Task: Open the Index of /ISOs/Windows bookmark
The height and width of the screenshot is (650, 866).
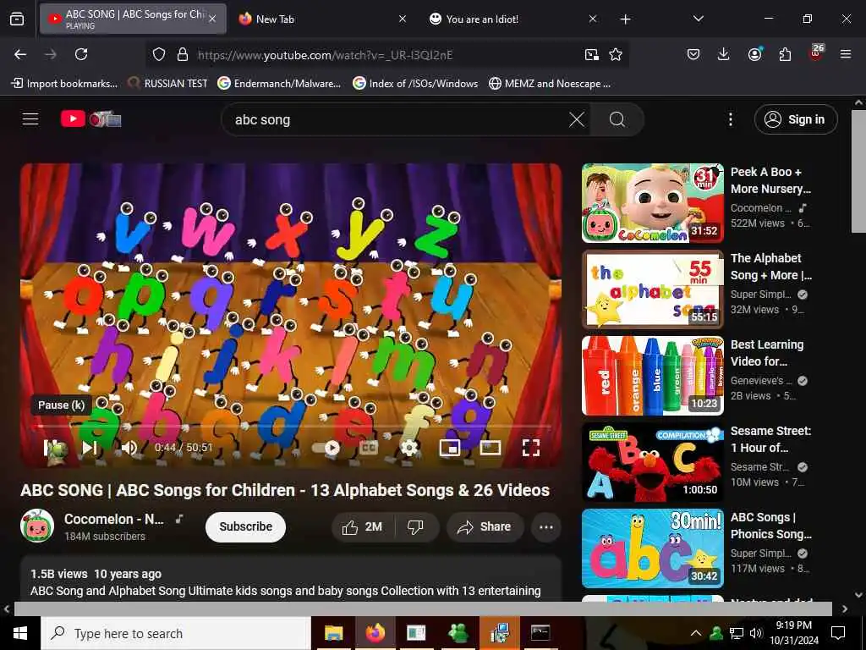Action: [415, 84]
